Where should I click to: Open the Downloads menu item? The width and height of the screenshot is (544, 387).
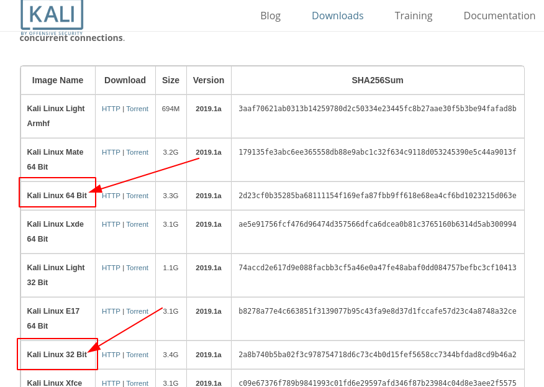[337, 16]
